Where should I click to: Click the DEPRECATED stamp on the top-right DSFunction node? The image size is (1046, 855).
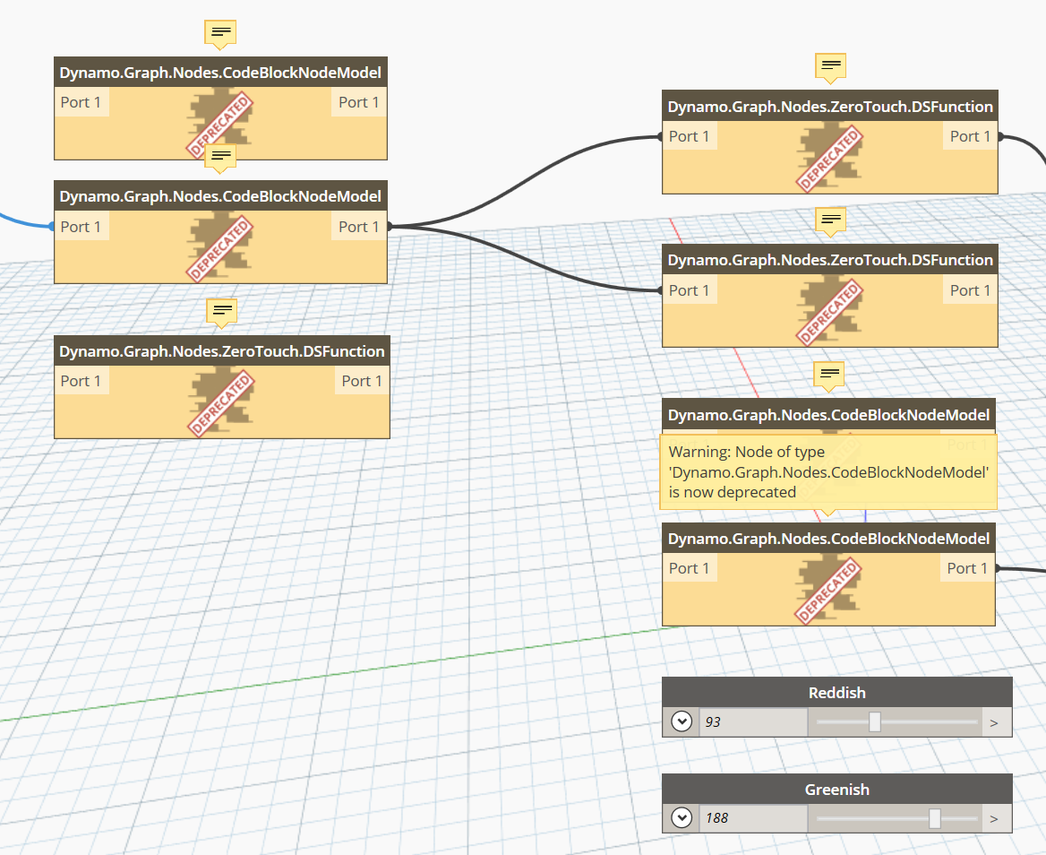[829, 158]
